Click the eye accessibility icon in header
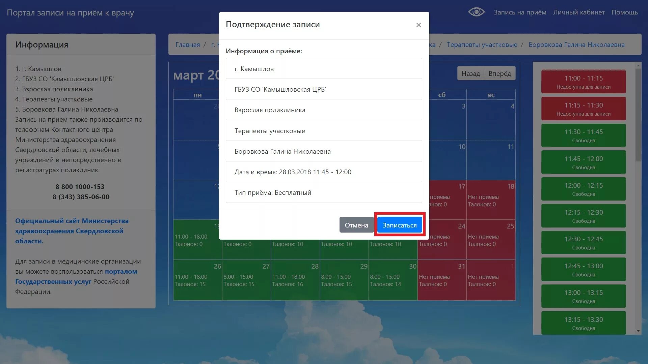This screenshot has width=648, height=364. (x=476, y=12)
